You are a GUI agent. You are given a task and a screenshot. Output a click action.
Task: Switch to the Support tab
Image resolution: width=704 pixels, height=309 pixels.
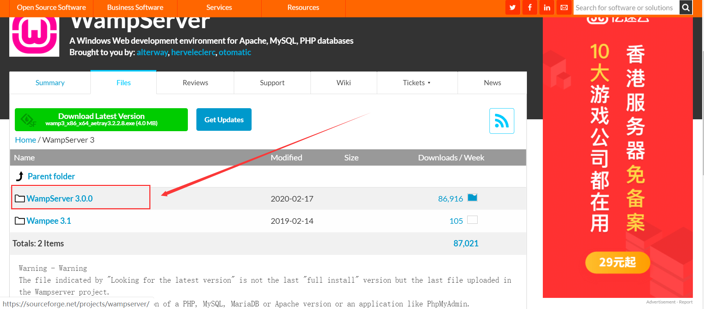[272, 83]
